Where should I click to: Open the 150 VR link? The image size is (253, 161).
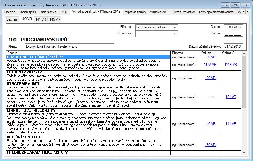pyautogui.click(x=210, y=145)
